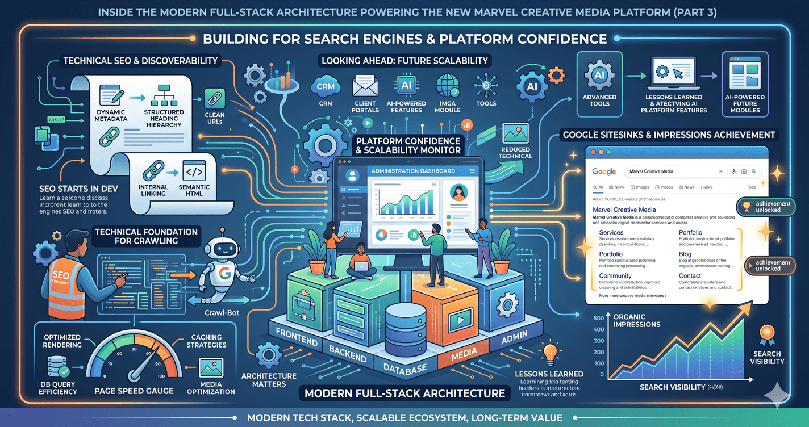809x427 pixels.
Task: Select the Images tab in Google results
Action: [x=639, y=187]
